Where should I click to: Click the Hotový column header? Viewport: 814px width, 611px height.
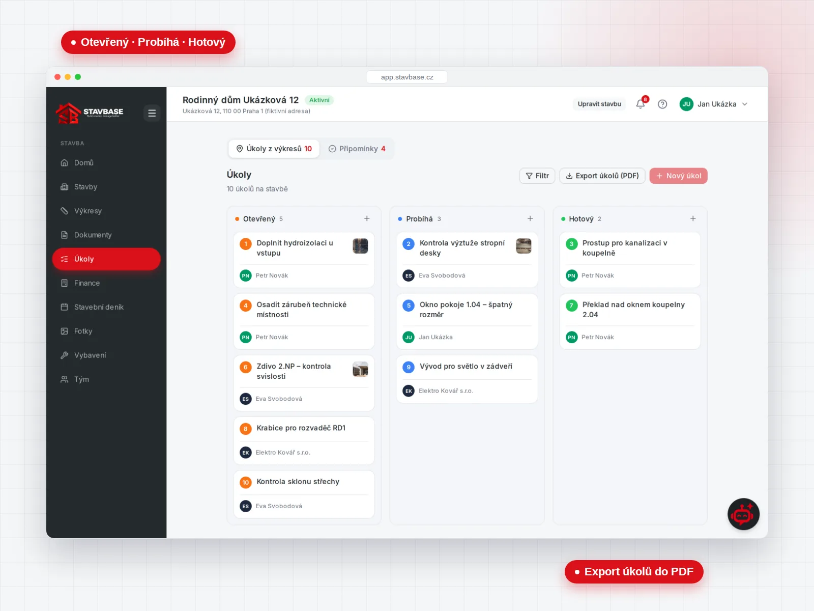click(581, 219)
